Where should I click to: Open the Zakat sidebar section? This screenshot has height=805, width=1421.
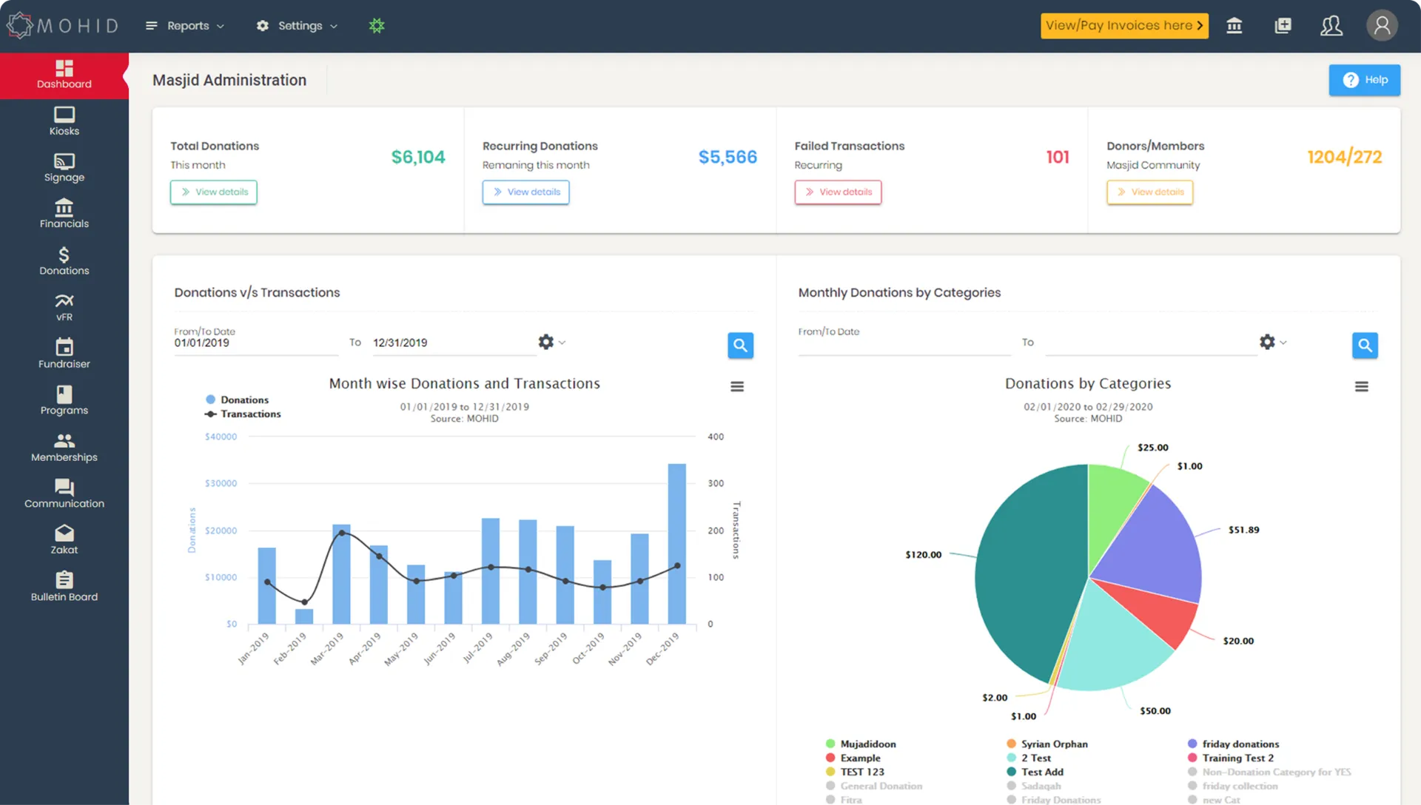click(x=64, y=541)
